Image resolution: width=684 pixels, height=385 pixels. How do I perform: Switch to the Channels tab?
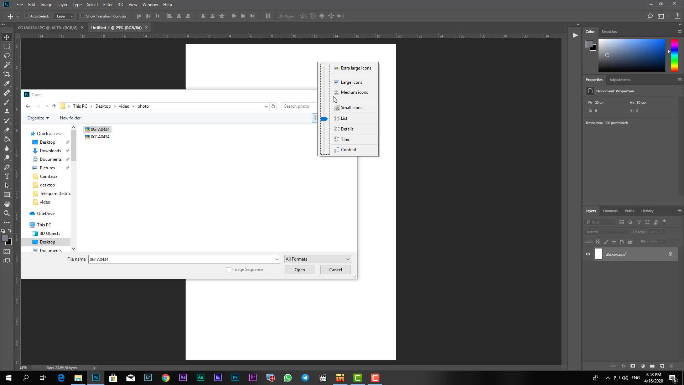(x=610, y=211)
